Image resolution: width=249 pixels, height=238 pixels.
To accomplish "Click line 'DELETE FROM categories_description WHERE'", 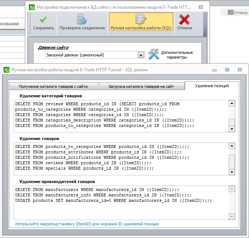I will (105, 120).
